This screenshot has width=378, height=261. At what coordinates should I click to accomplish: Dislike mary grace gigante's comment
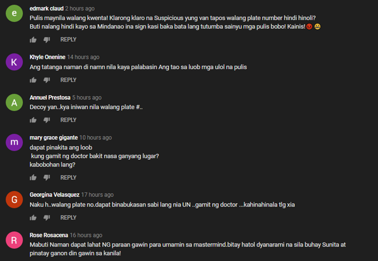tap(47, 178)
